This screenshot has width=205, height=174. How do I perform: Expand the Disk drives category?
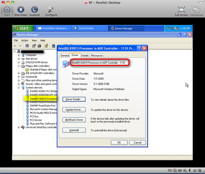pos(19,59)
